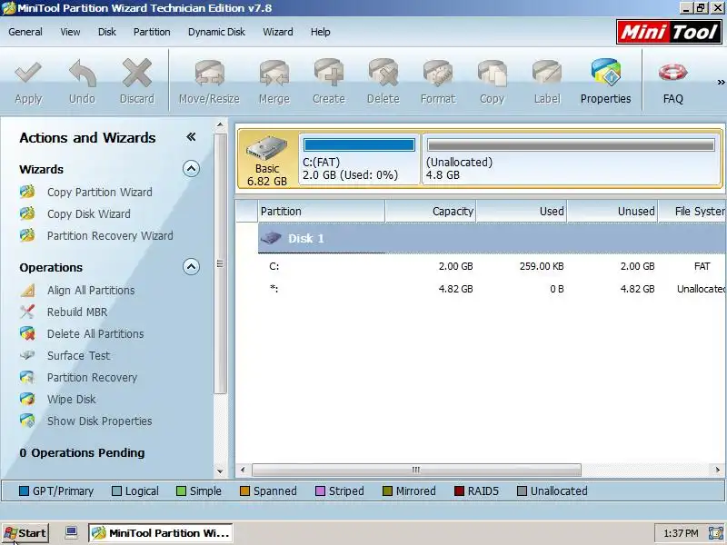Select the Unallocated 4.8 GB block in disk map
Screen dimensions: 727x545
tap(571, 160)
